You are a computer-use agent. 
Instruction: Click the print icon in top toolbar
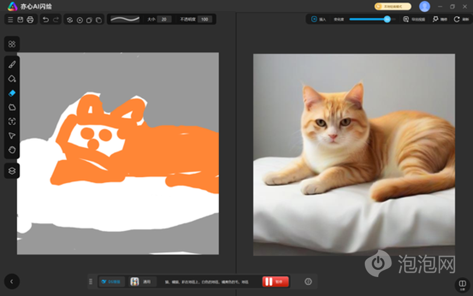[x=30, y=19]
